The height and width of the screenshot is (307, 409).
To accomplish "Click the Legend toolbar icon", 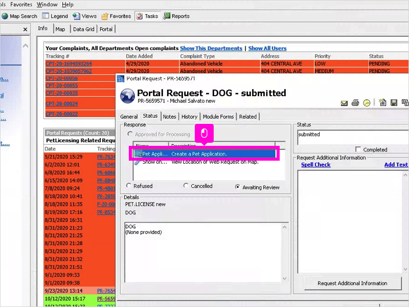I will pos(46,16).
